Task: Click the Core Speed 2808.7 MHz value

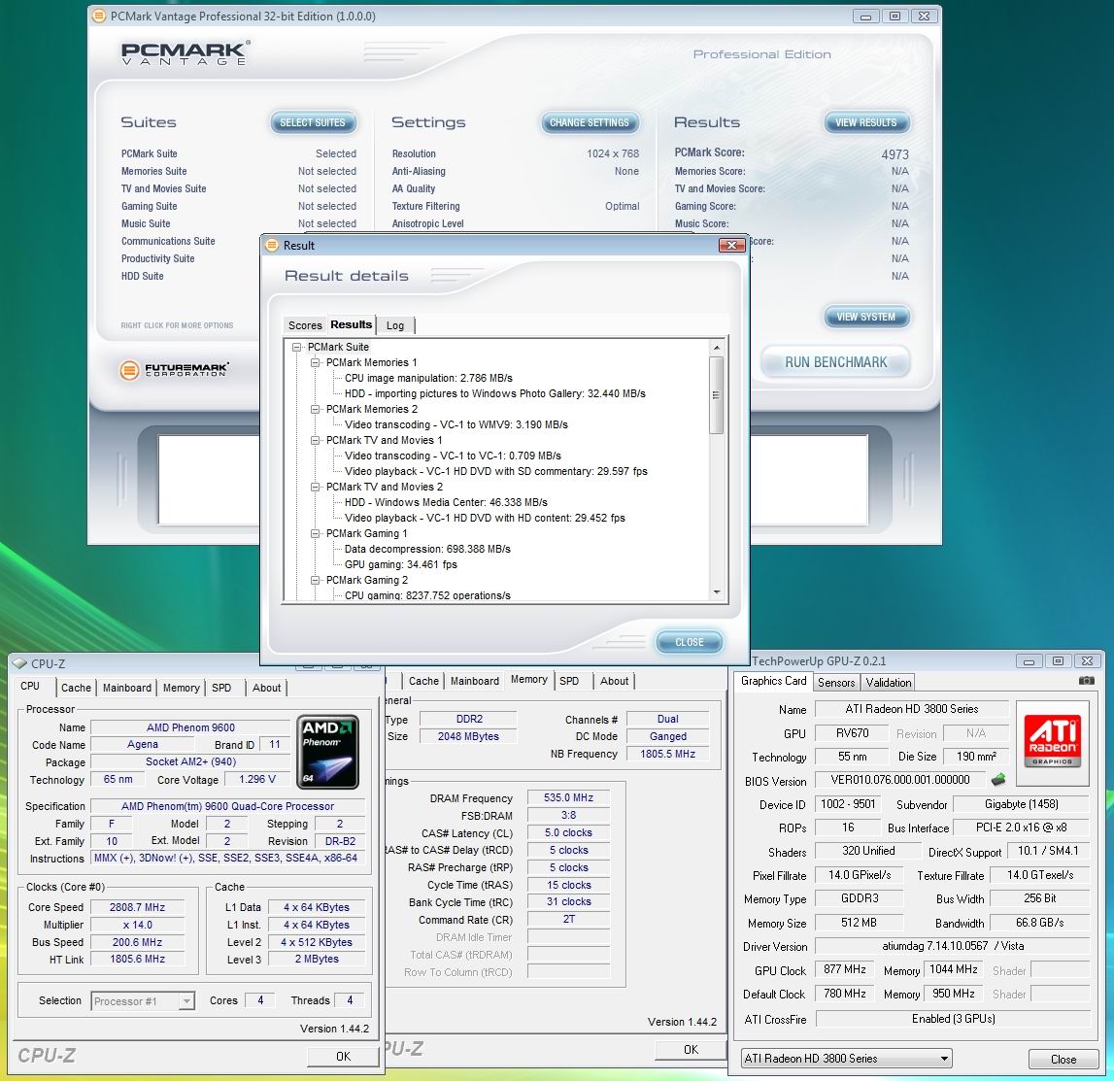Action: (x=137, y=907)
